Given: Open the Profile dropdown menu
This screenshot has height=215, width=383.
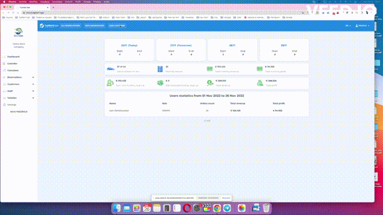Looking at the screenshot, I should pyautogui.click(x=362, y=26).
